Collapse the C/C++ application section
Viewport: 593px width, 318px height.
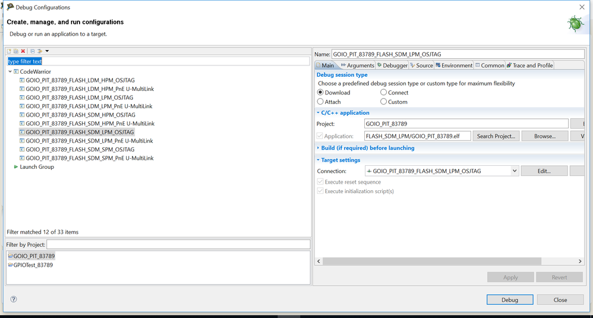(x=318, y=113)
